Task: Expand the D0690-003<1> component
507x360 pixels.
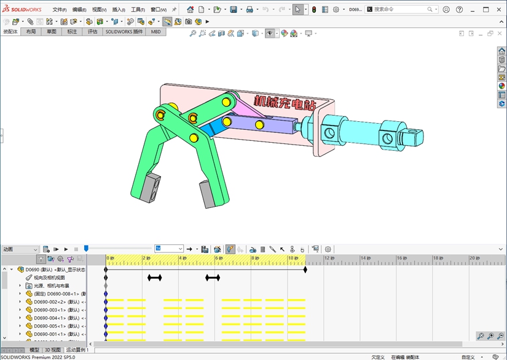Action: click(x=20, y=310)
